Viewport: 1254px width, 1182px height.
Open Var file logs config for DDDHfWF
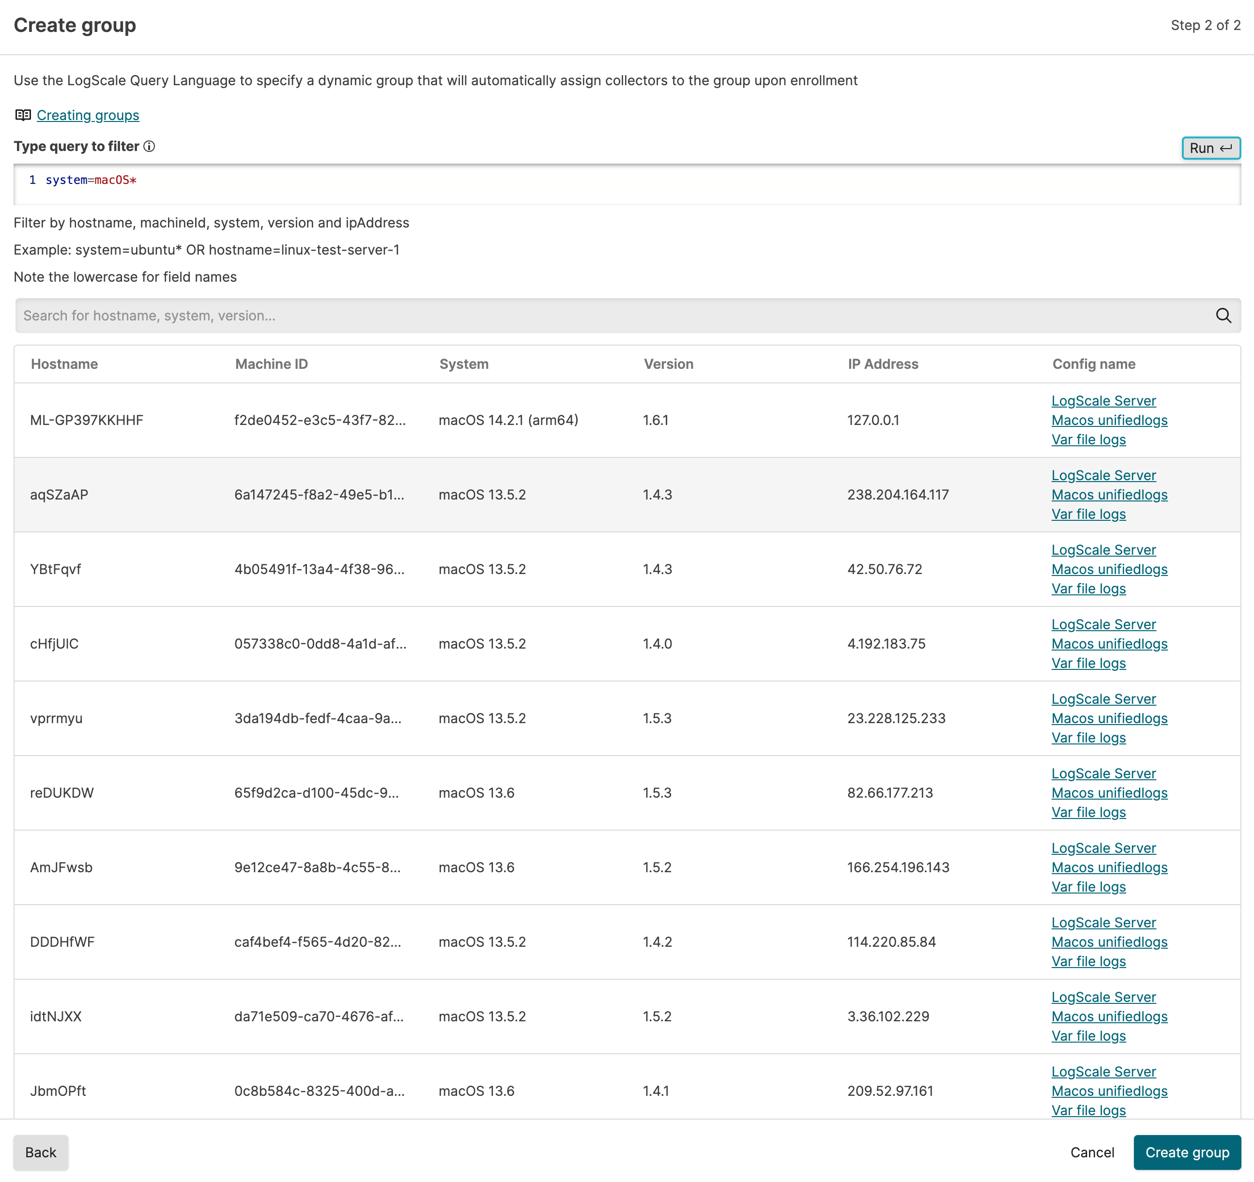(x=1088, y=961)
